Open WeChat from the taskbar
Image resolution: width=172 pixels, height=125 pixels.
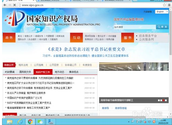[40, 122]
